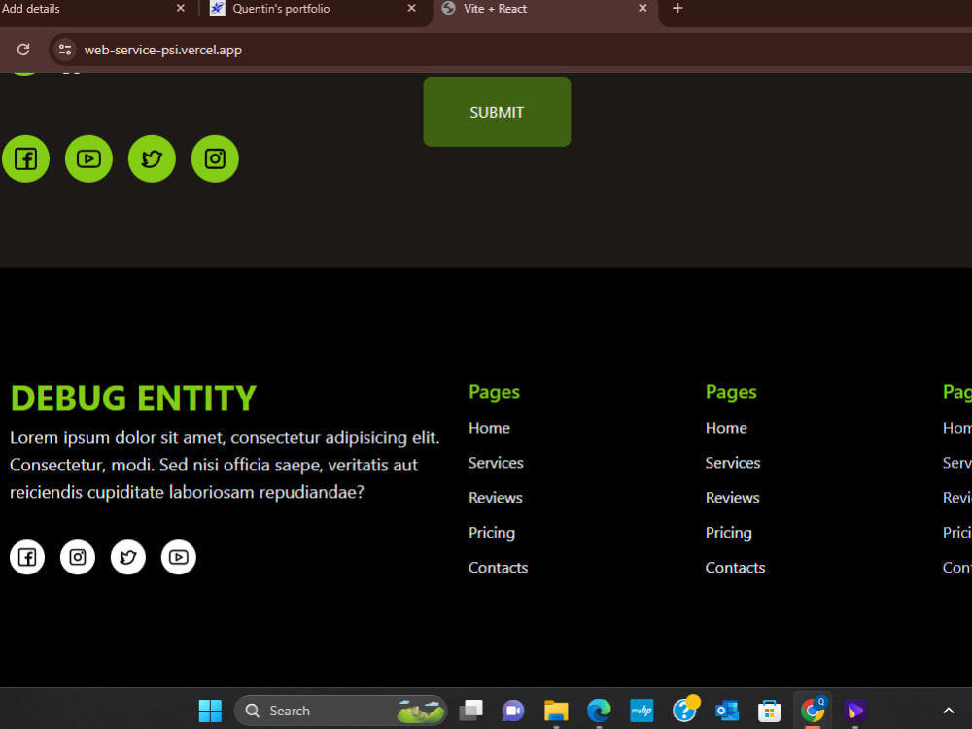Open the green Instagram icon
Screen dimensions: 972x729
pyautogui.click(x=215, y=158)
